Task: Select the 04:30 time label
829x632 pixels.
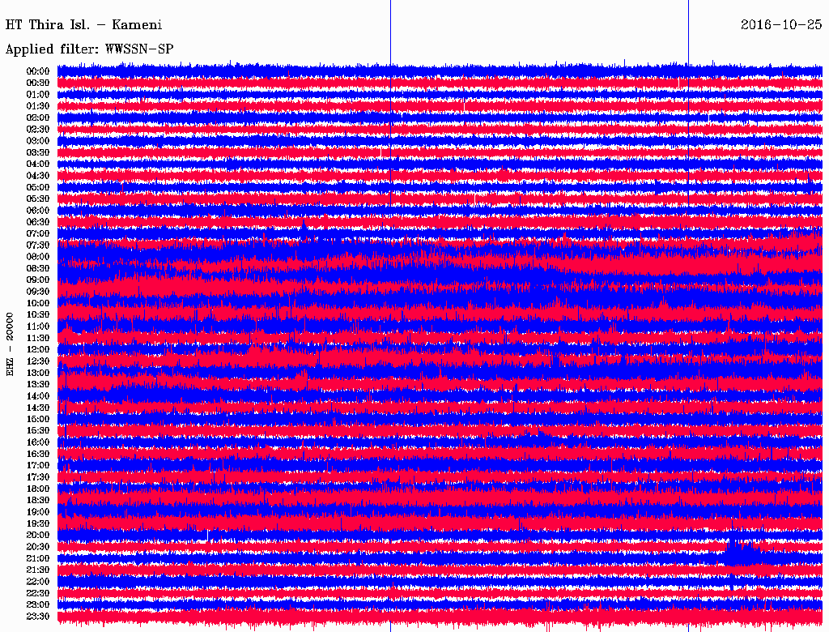Action: [x=38, y=175]
